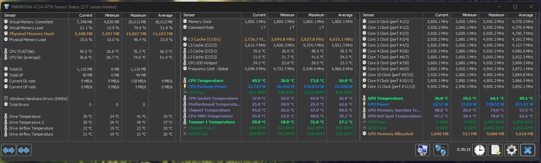The width and height of the screenshot is (541, 163).
Task: Click the thermometer icon beside GPU Temperature
Action: pos(364,98)
